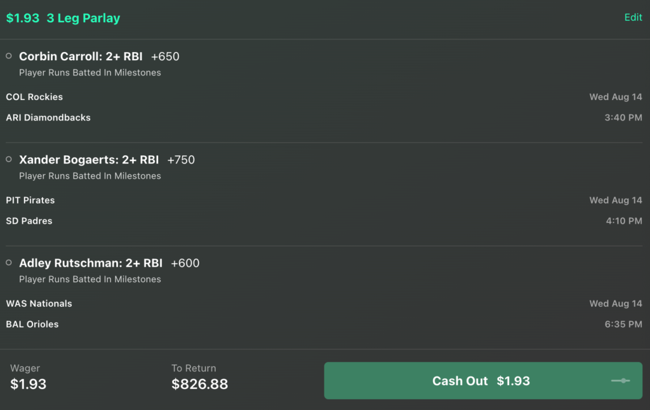Select COL Rockies team name
Screen dimensions: 650x410
coord(34,97)
